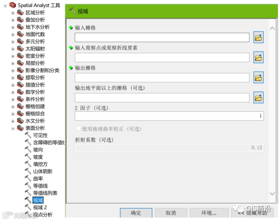The height and width of the screenshot is (221, 280).
Task: Browse for the 输入栅格 file
Action: click(x=258, y=37)
